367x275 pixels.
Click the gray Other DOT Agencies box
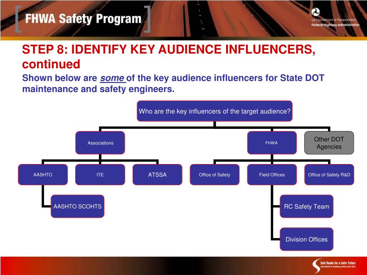point(329,143)
